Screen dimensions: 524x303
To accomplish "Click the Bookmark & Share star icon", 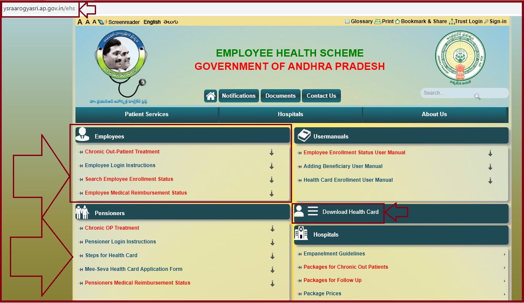I will pos(397,21).
